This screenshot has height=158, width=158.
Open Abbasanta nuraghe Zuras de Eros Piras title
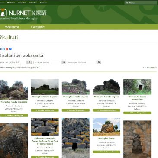pyautogui.click(x=45, y=141)
